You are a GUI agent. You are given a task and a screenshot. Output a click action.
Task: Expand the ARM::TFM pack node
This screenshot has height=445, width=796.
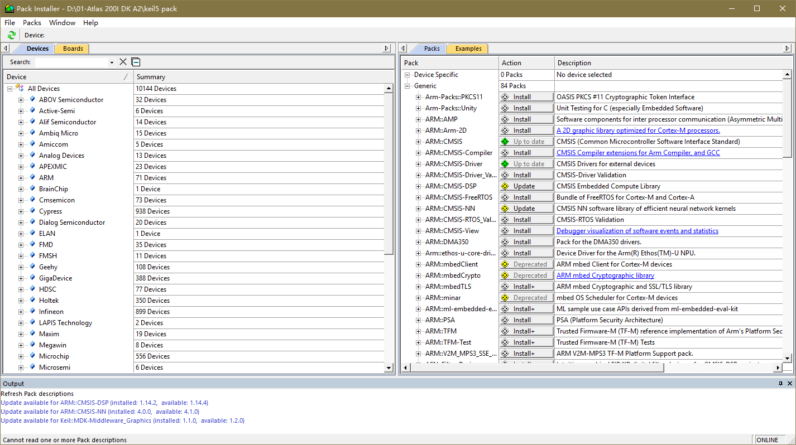tap(418, 331)
